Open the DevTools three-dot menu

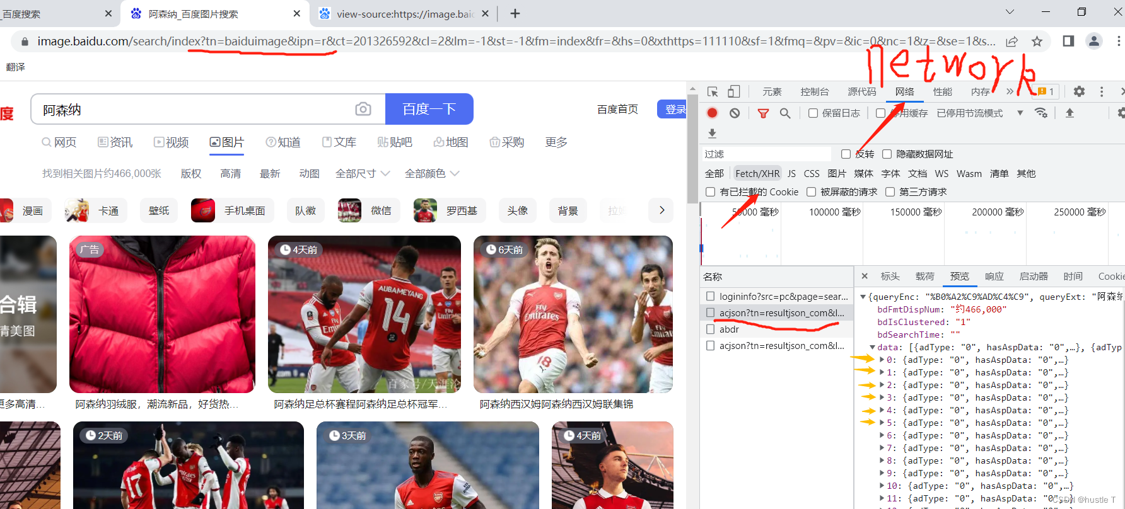click(1102, 92)
